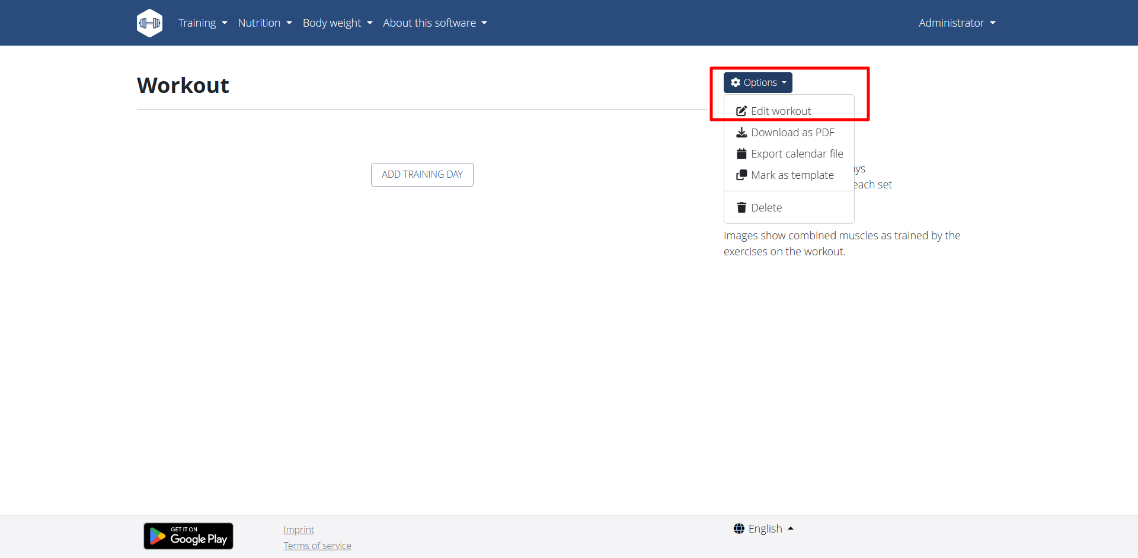Image resolution: width=1138 pixels, height=558 pixels.
Task: Click the globe icon in the footer
Action: [739, 529]
